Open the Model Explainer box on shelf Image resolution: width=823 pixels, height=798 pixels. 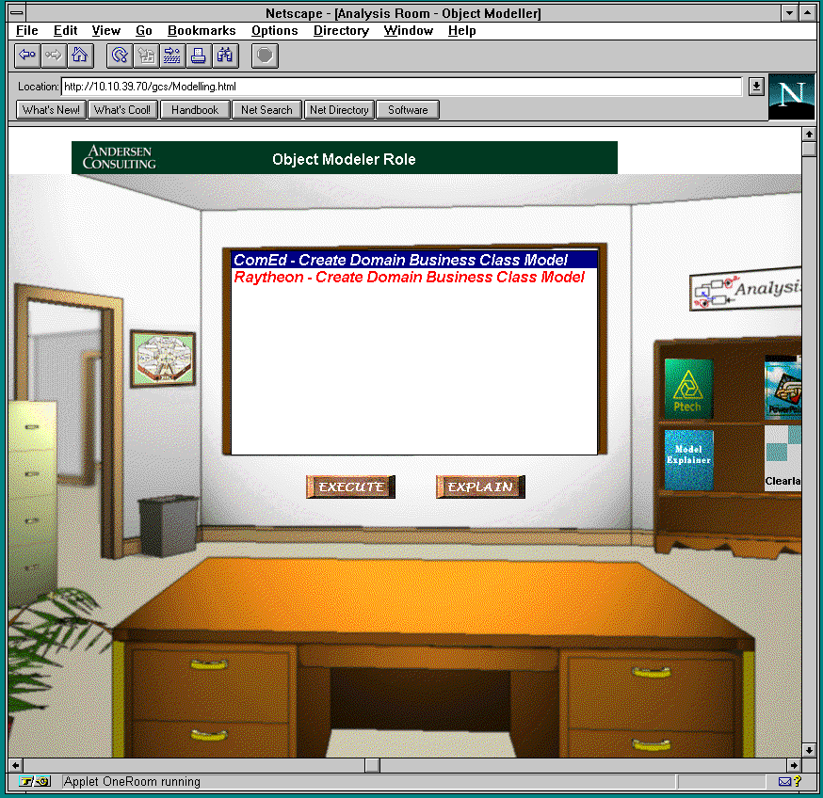(688, 460)
